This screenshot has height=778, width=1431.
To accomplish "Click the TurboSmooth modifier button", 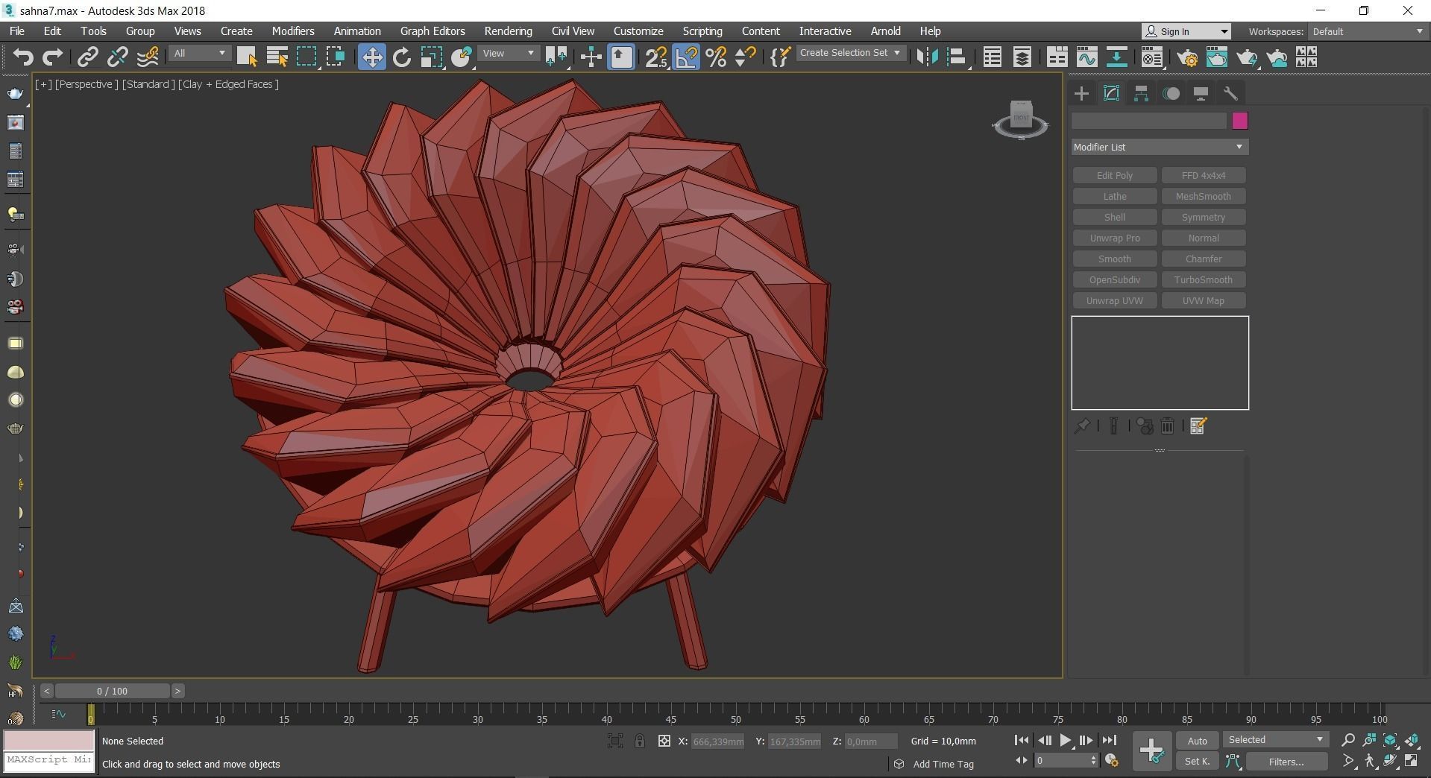I will point(1204,279).
